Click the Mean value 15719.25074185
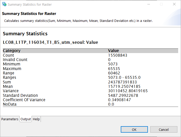Screen dimensions: 181x137 [x=120, y=87]
